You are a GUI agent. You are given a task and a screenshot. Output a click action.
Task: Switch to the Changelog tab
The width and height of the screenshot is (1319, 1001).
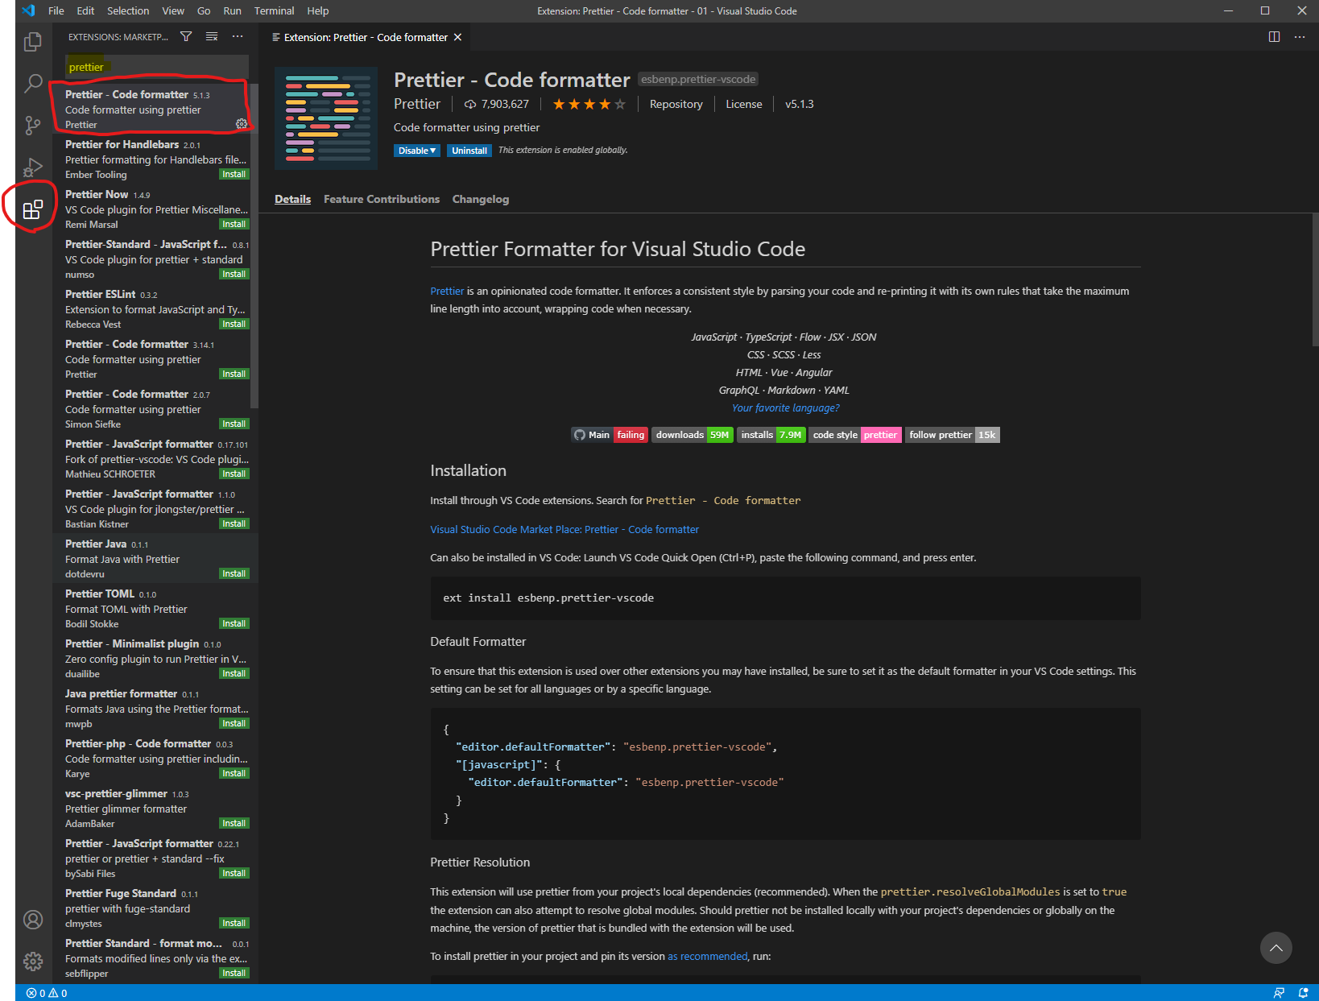pos(481,199)
